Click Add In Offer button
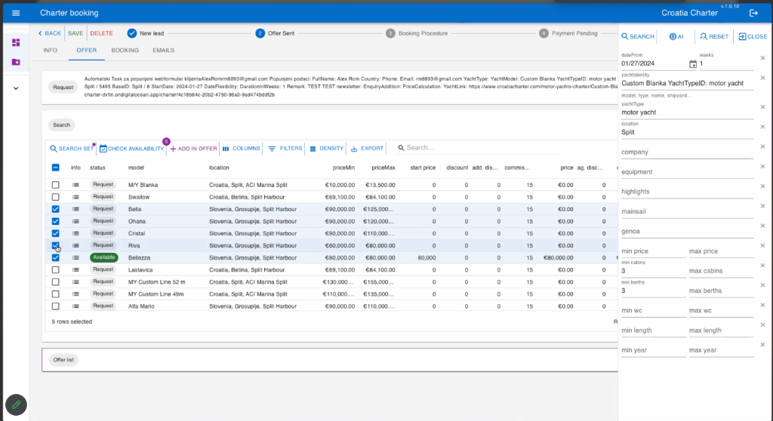This screenshot has height=421, width=773. 193,149
